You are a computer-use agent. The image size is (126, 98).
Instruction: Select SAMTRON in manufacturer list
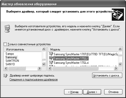point(12,61)
